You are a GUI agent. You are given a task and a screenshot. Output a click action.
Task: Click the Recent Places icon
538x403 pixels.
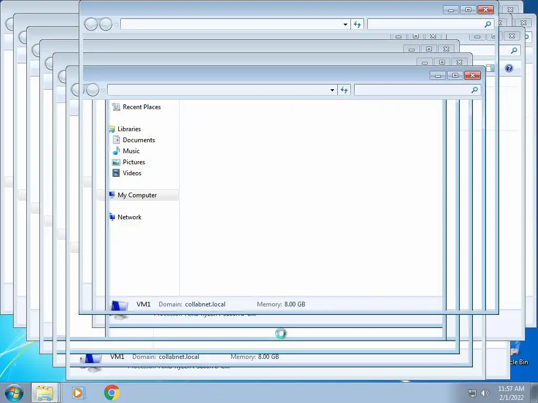pyautogui.click(x=116, y=107)
